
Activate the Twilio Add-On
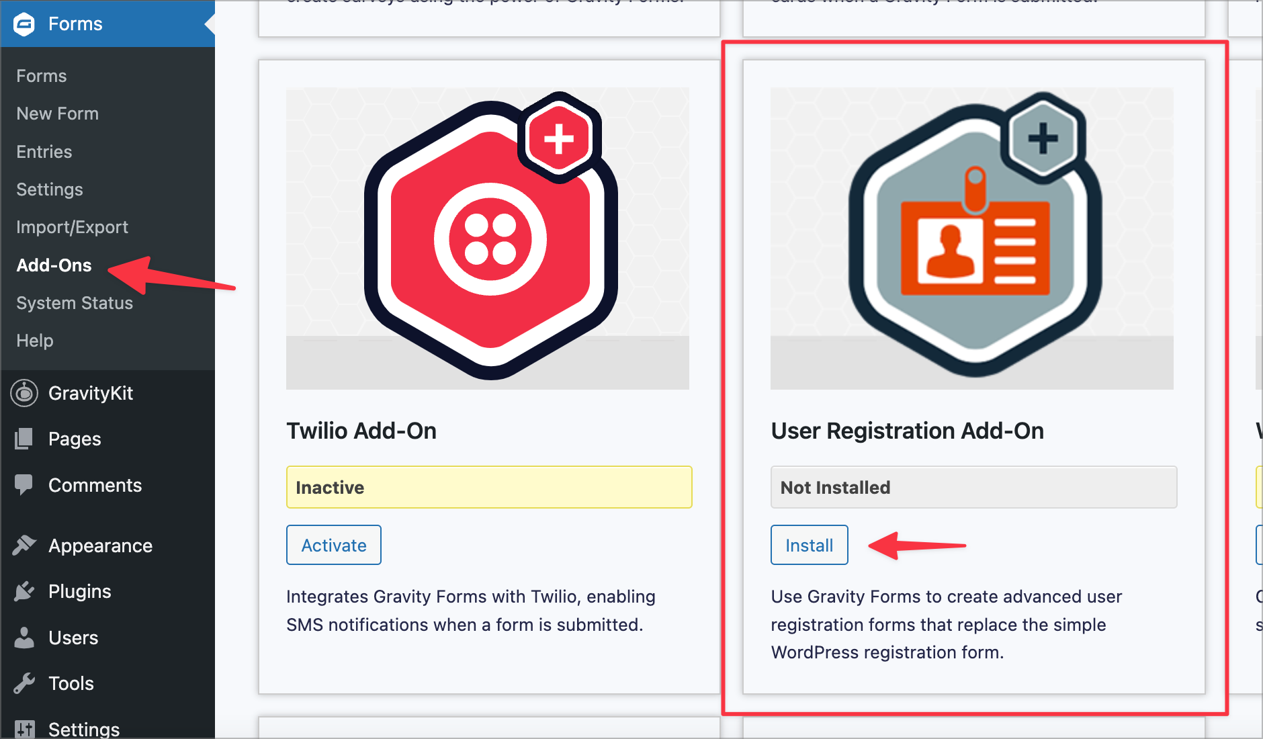[x=333, y=545]
